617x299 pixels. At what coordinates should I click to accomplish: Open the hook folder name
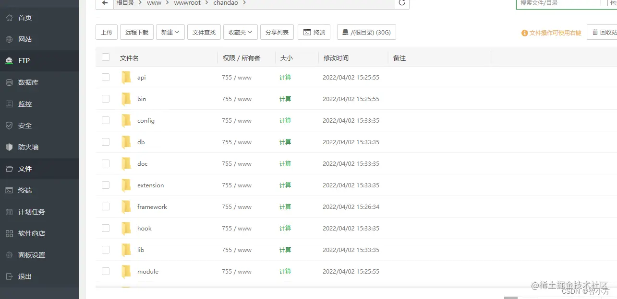click(x=145, y=228)
